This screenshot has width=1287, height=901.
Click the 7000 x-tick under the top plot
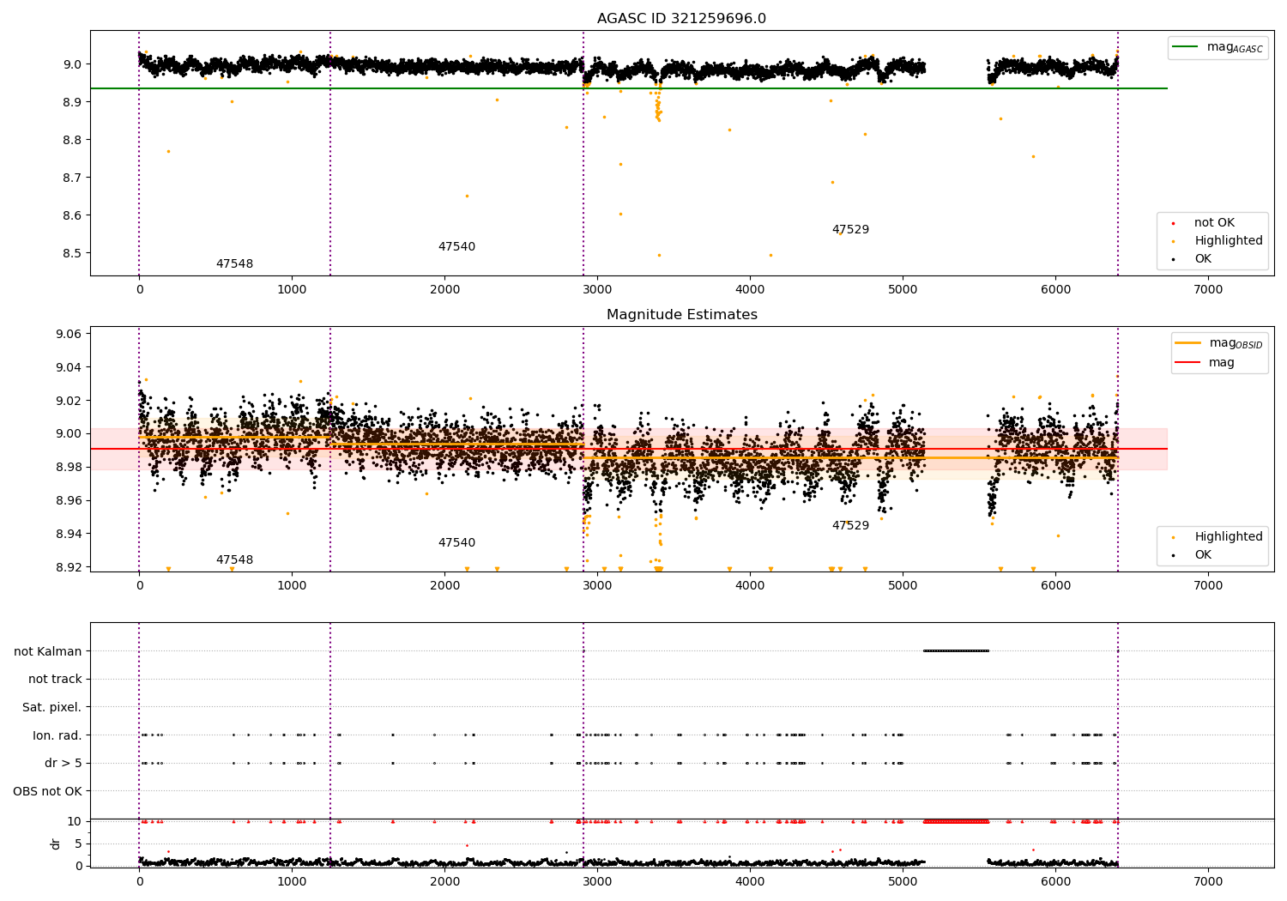pyautogui.click(x=1208, y=290)
